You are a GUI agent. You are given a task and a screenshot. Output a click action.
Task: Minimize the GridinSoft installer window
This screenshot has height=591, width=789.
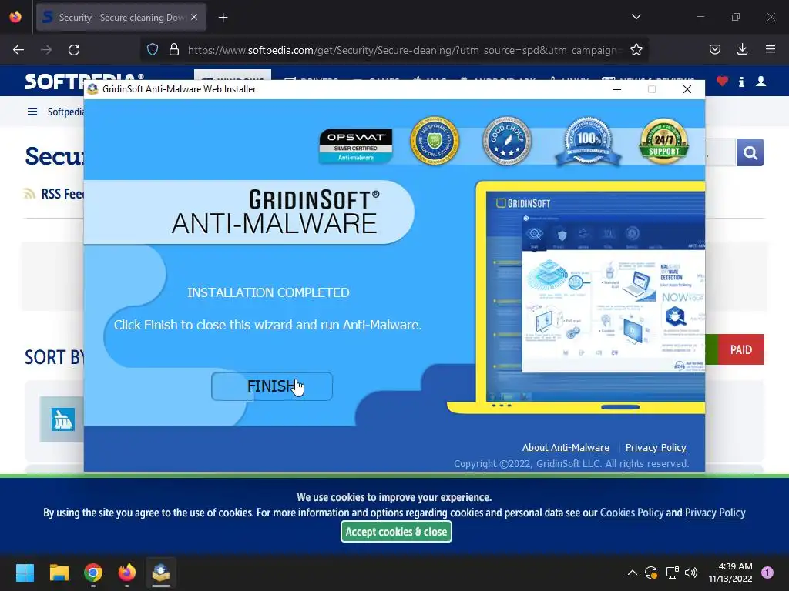coord(617,89)
